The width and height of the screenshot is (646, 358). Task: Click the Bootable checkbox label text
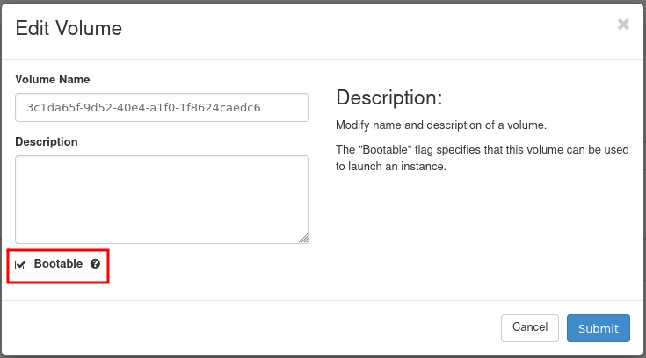58,264
